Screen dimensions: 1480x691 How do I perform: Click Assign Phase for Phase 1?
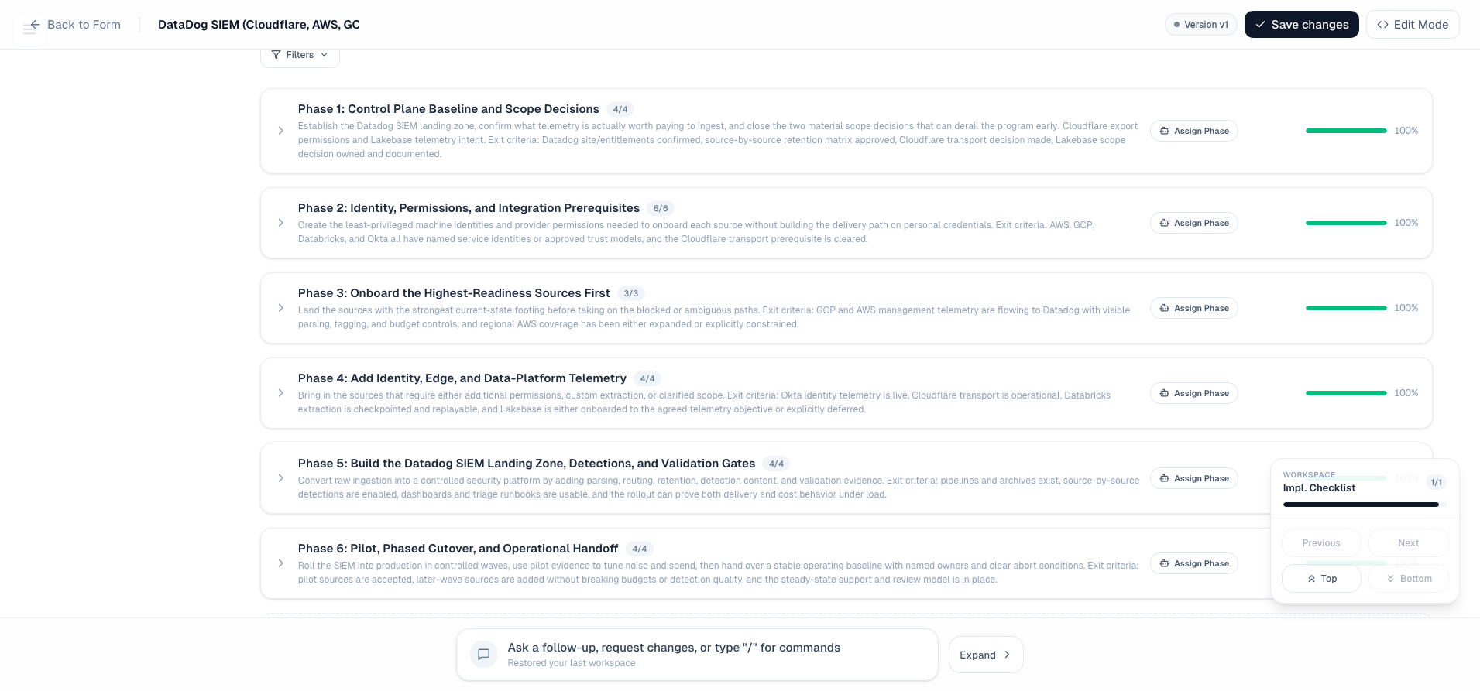click(x=1193, y=131)
